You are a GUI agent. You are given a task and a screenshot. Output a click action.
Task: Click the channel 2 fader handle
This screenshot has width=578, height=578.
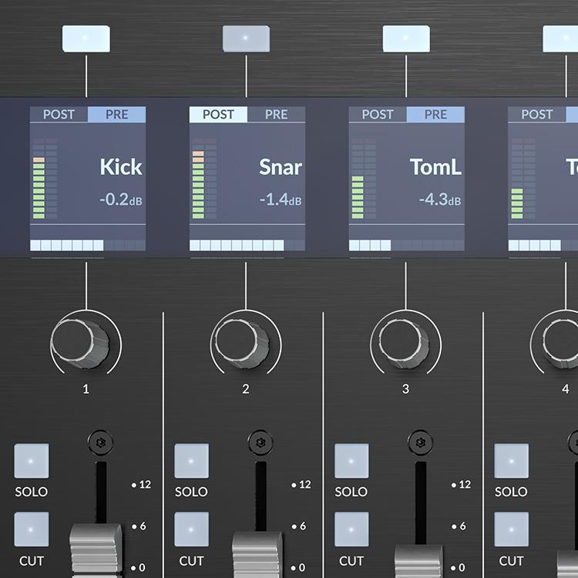(x=256, y=553)
